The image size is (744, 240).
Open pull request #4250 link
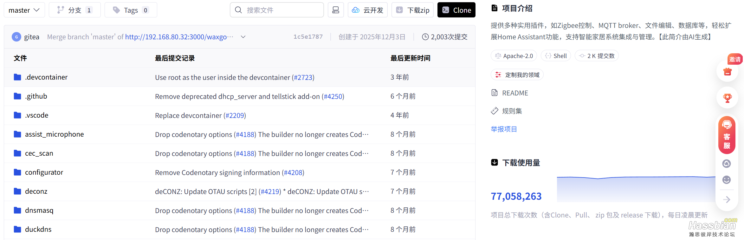pos(333,96)
